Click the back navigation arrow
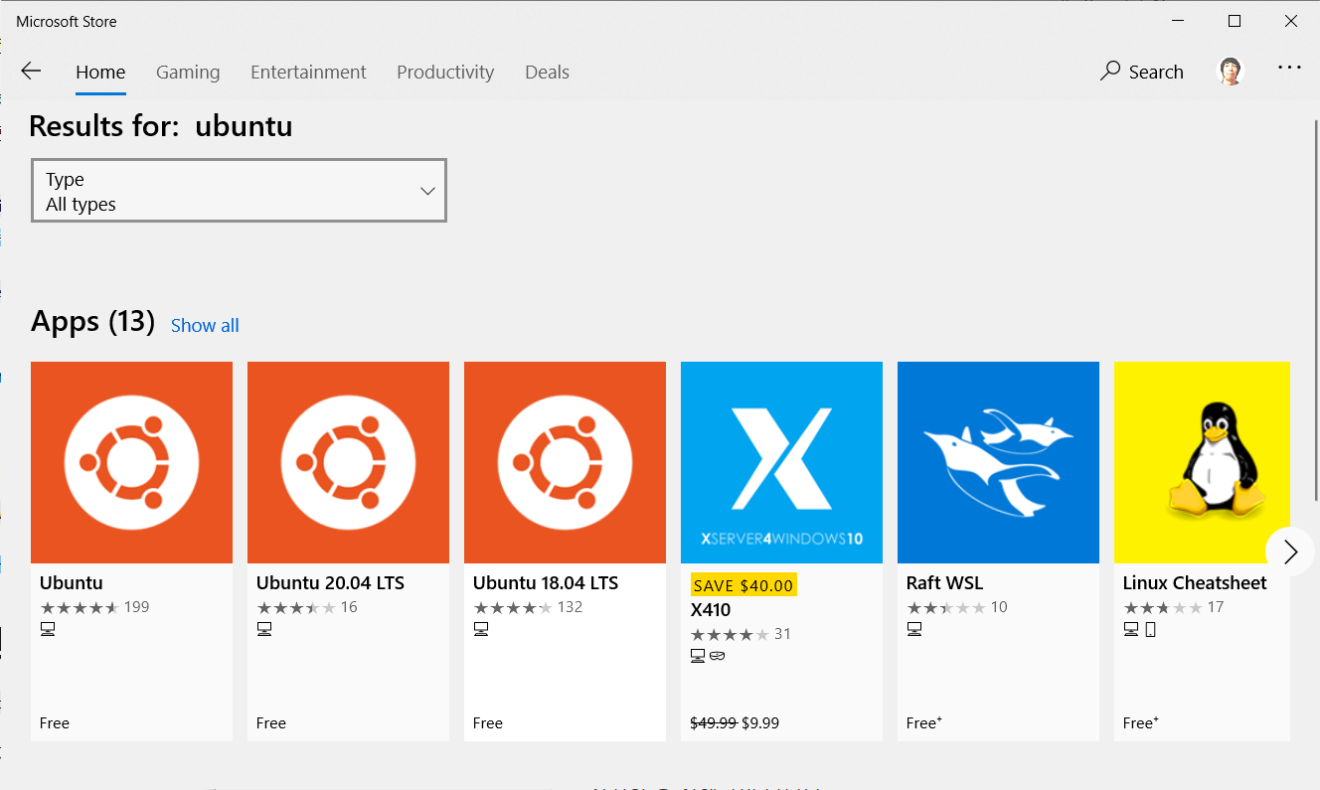 31,71
